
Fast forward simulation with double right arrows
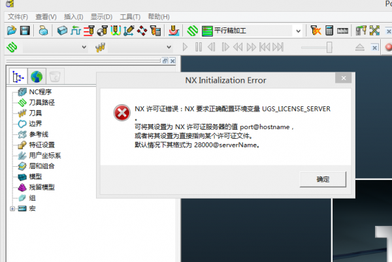coord(252,47)
